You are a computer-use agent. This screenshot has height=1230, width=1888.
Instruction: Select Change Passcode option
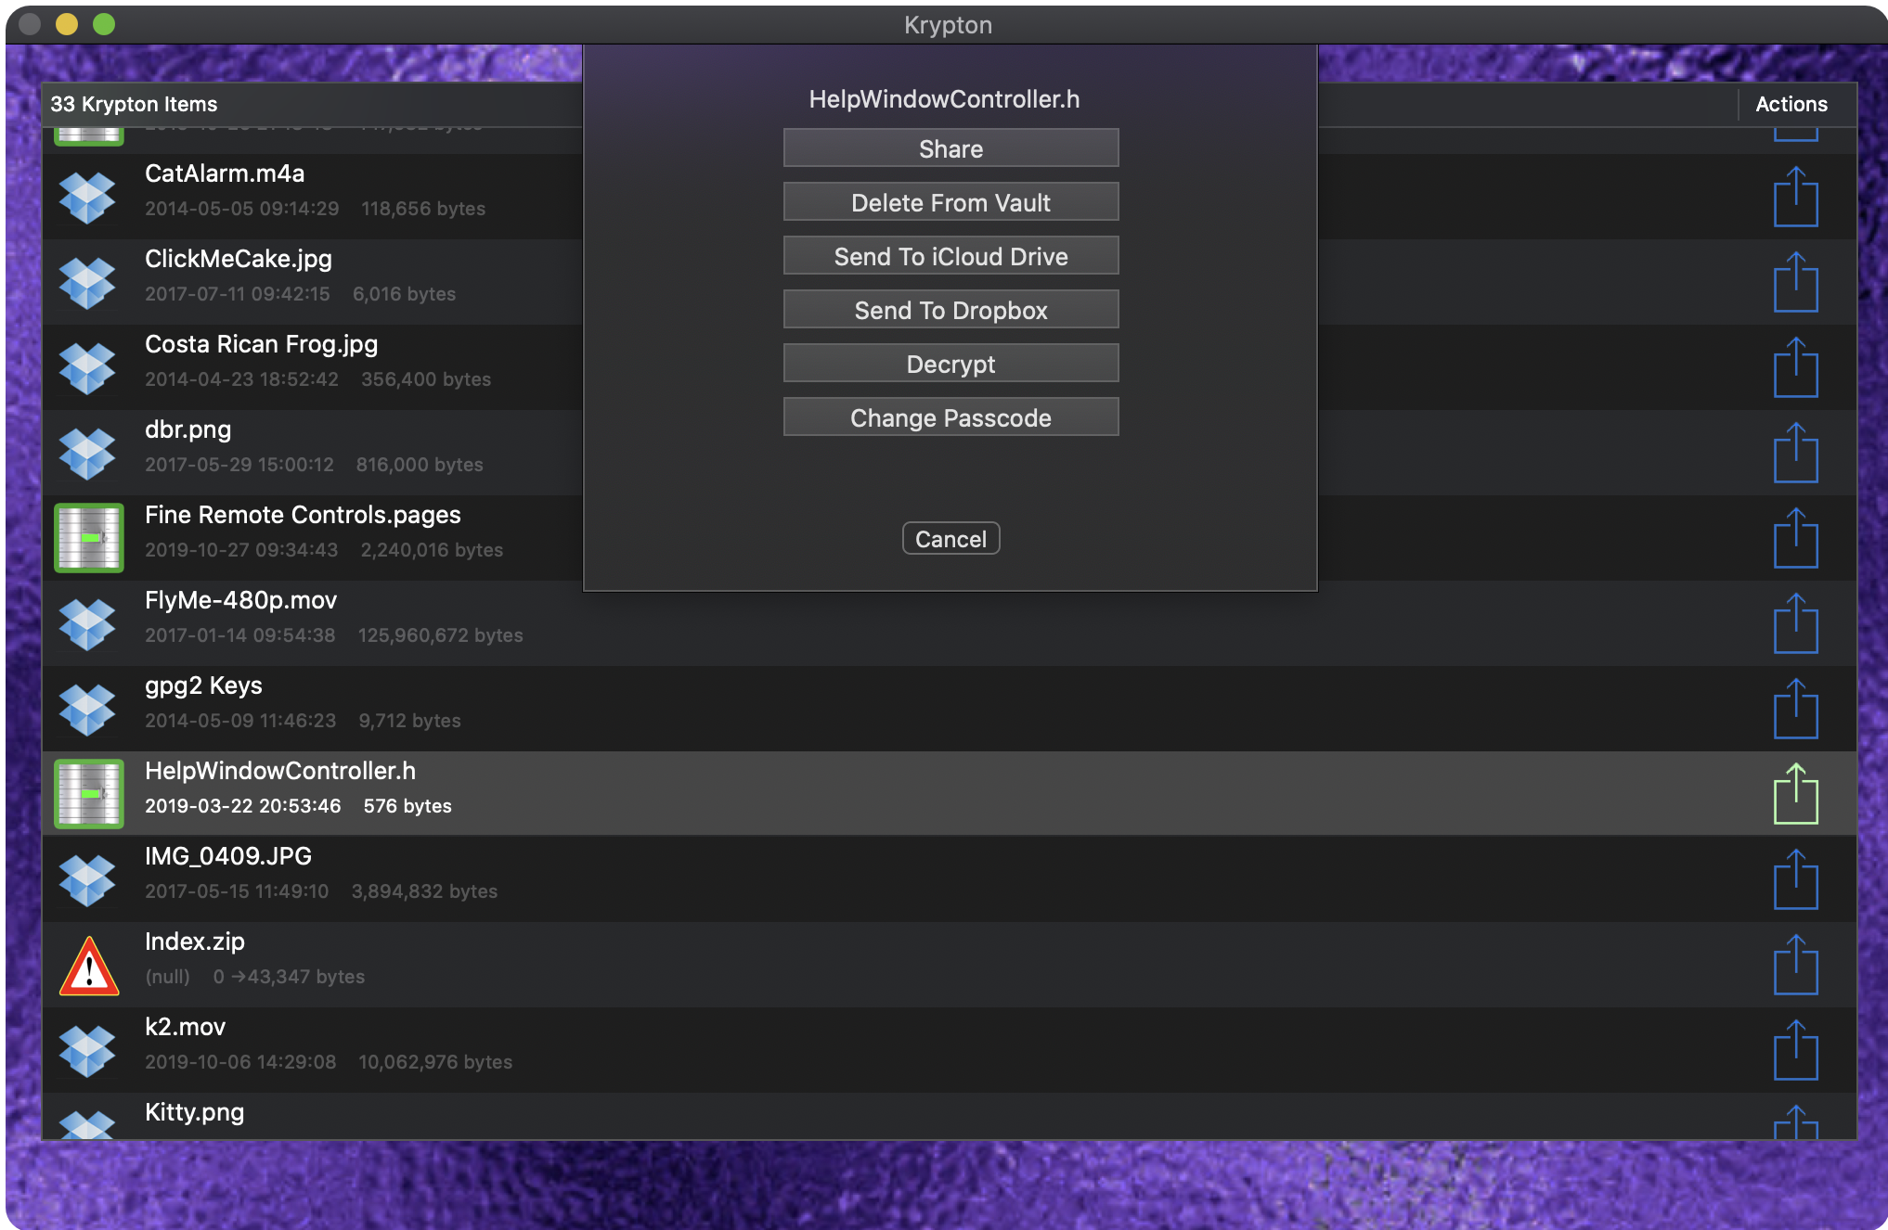pos(950,417)
